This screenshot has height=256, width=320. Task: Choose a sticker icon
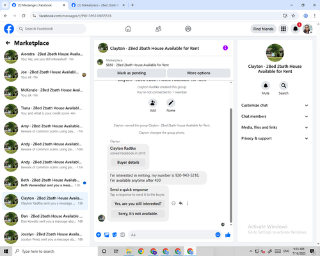(x=115, y=235)
